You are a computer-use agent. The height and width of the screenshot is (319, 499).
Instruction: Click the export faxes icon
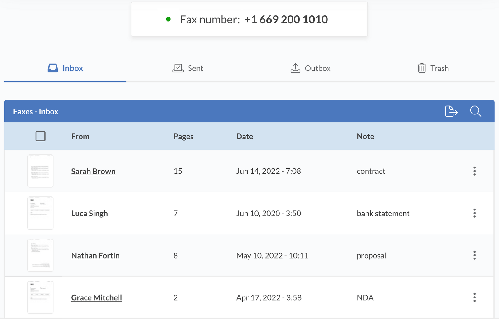click(451, 111)
